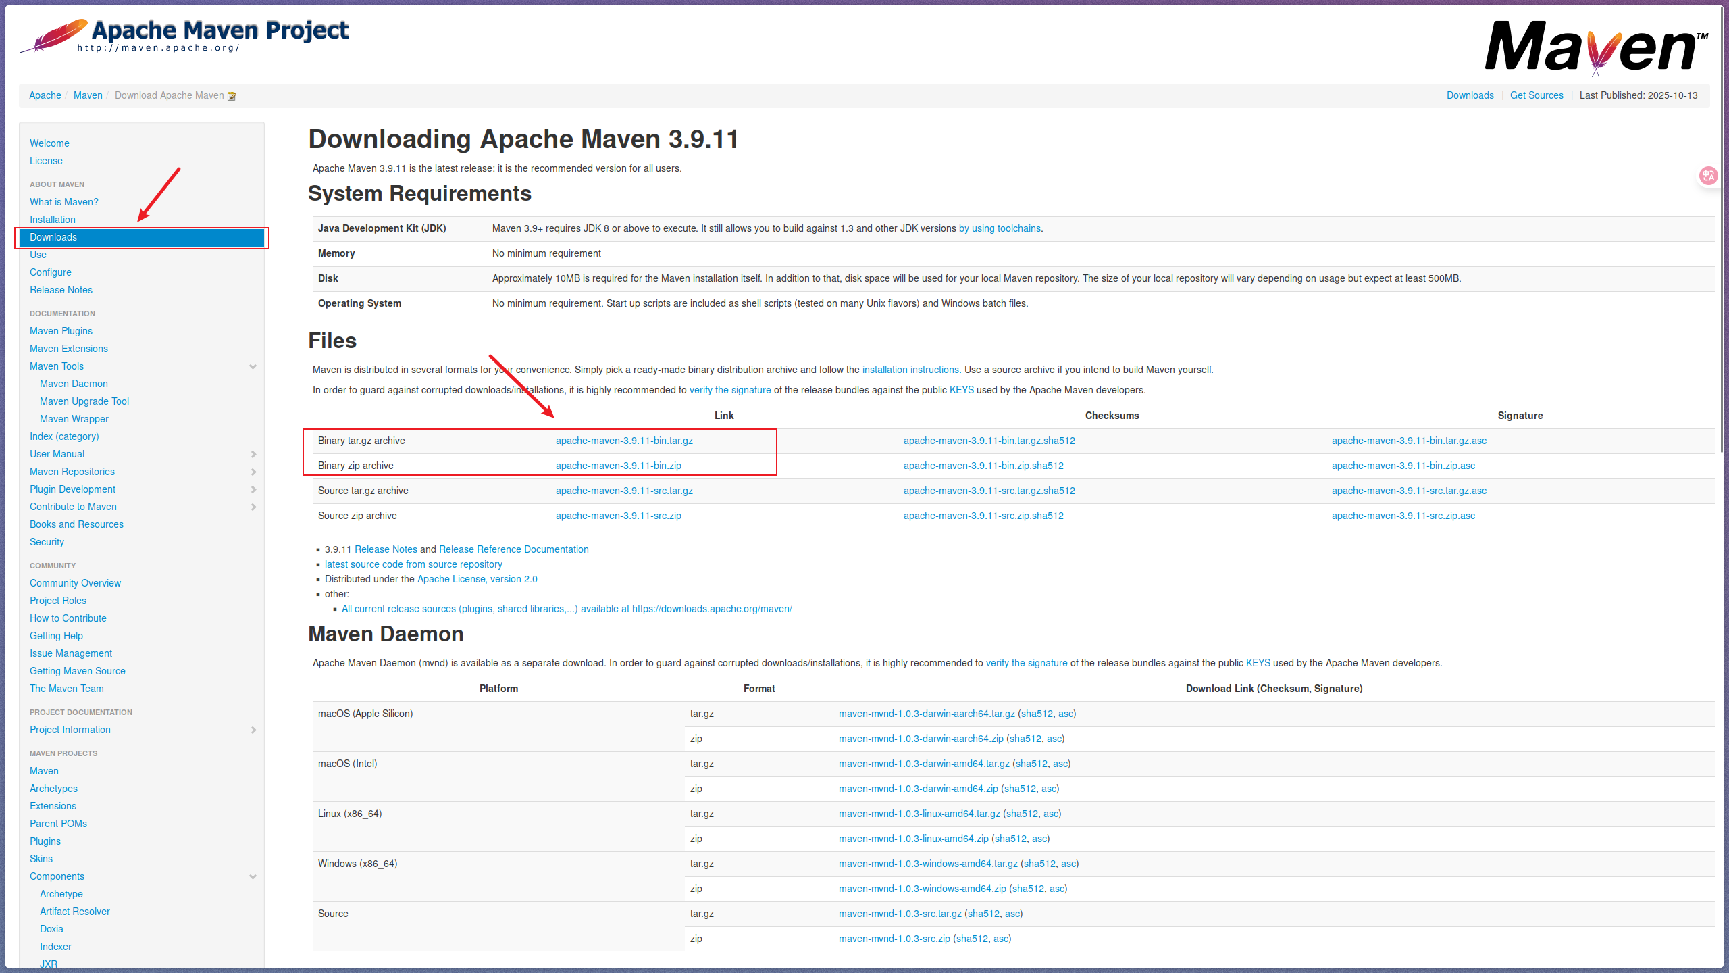
Task: Expand the Project Information arrow
Action: click(x=254, y=730)
